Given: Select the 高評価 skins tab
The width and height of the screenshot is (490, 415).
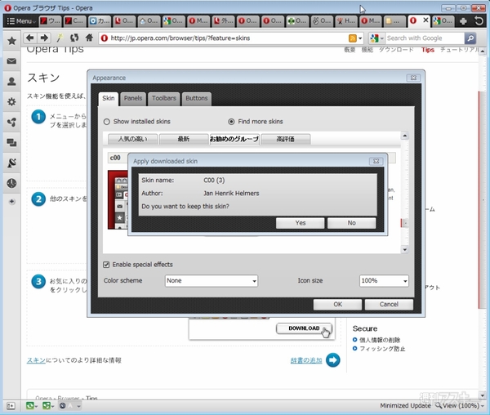Looking at the screenshot, I should 285,139.
